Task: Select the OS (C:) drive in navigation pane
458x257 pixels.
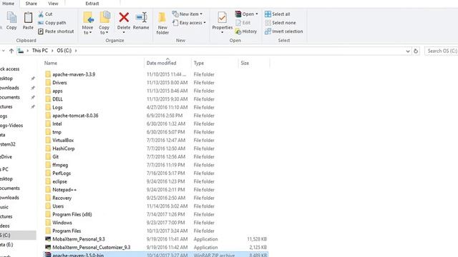Action: 17,235
